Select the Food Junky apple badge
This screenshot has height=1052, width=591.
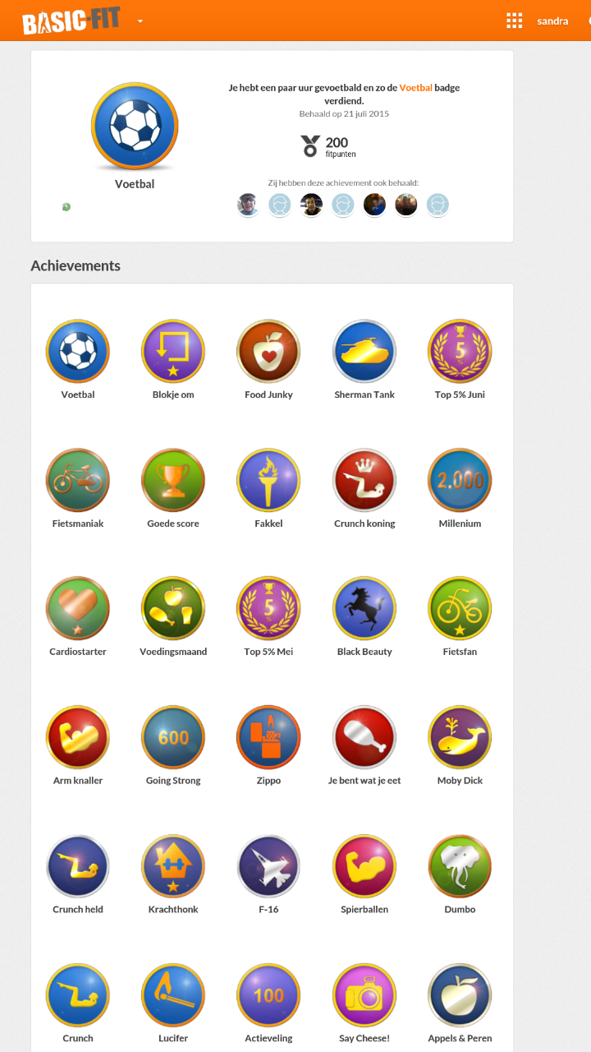(x=268, y=351)
